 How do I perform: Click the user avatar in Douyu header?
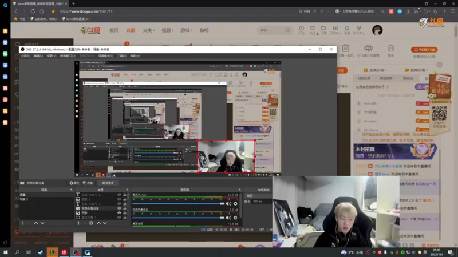coord(377,30)
